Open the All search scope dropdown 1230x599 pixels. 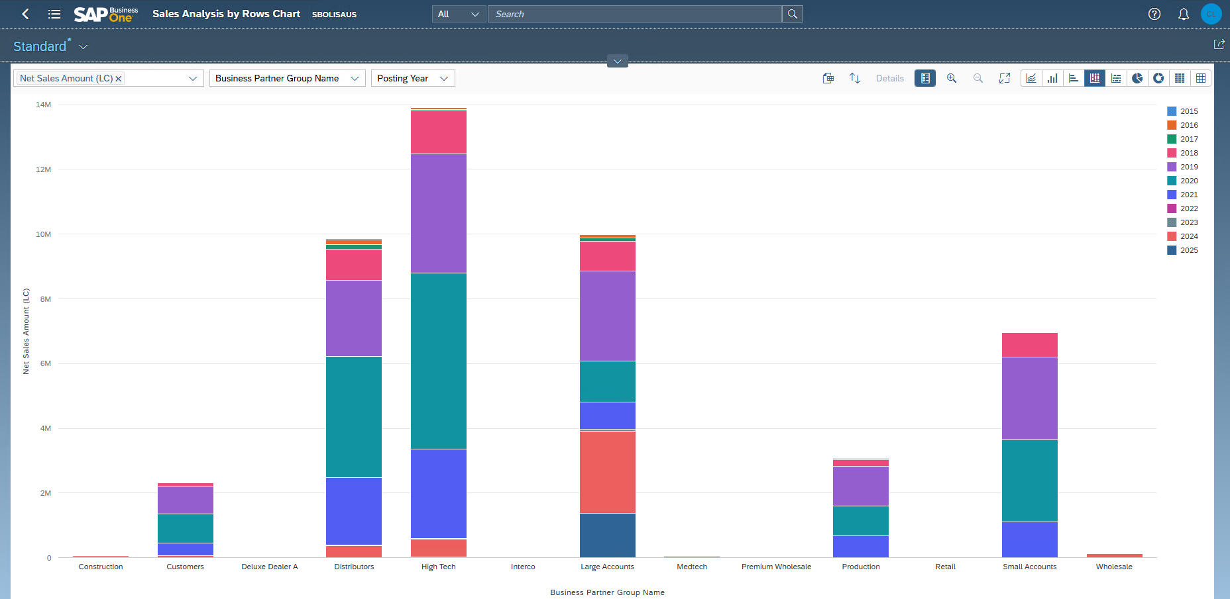point(459,14)
